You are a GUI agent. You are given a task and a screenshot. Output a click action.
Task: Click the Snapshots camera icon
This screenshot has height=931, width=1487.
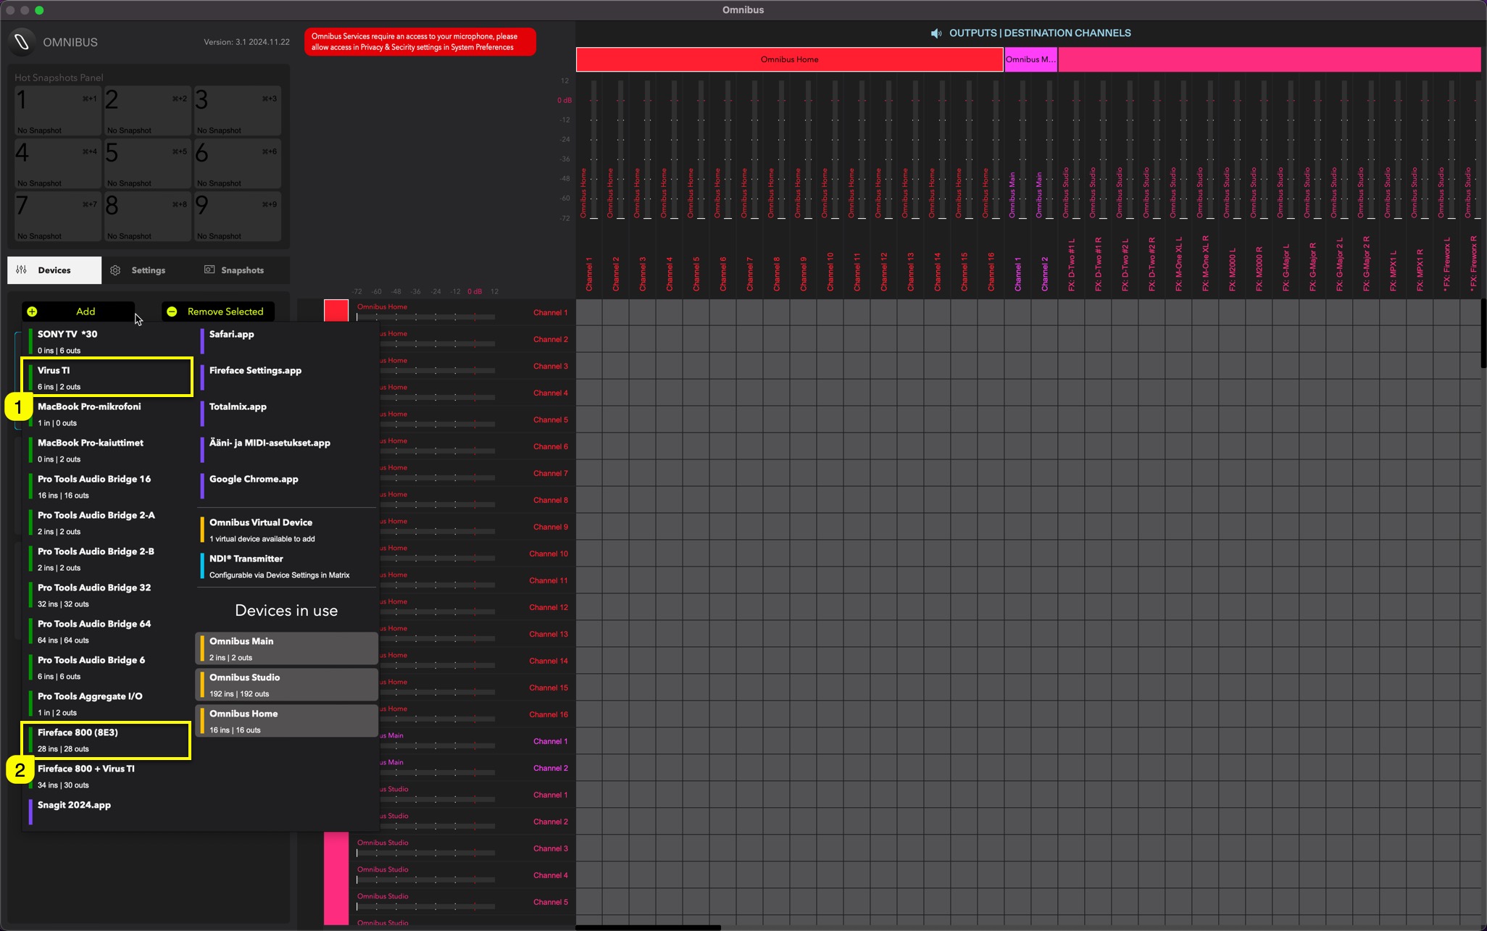click(209, 270)
